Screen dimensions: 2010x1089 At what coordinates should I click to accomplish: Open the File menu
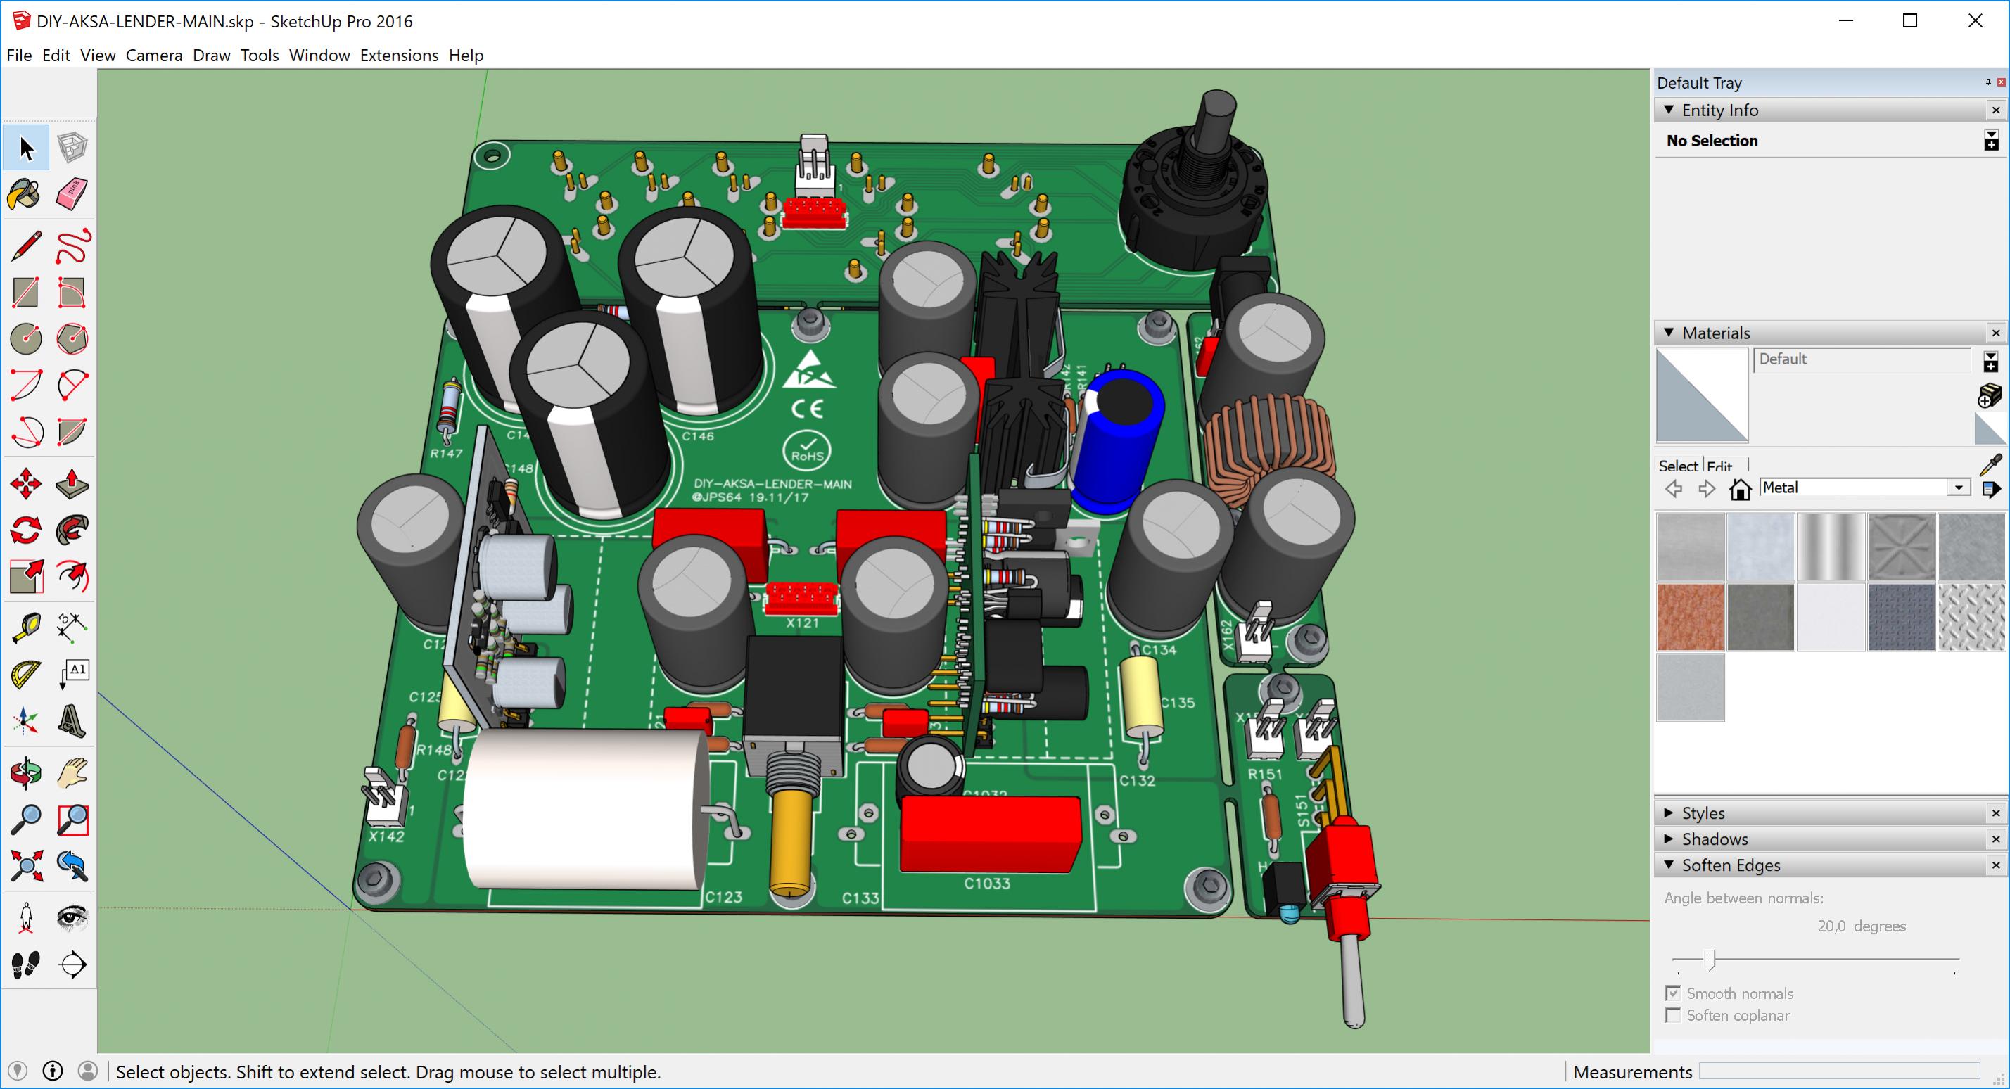pos(19,56)
